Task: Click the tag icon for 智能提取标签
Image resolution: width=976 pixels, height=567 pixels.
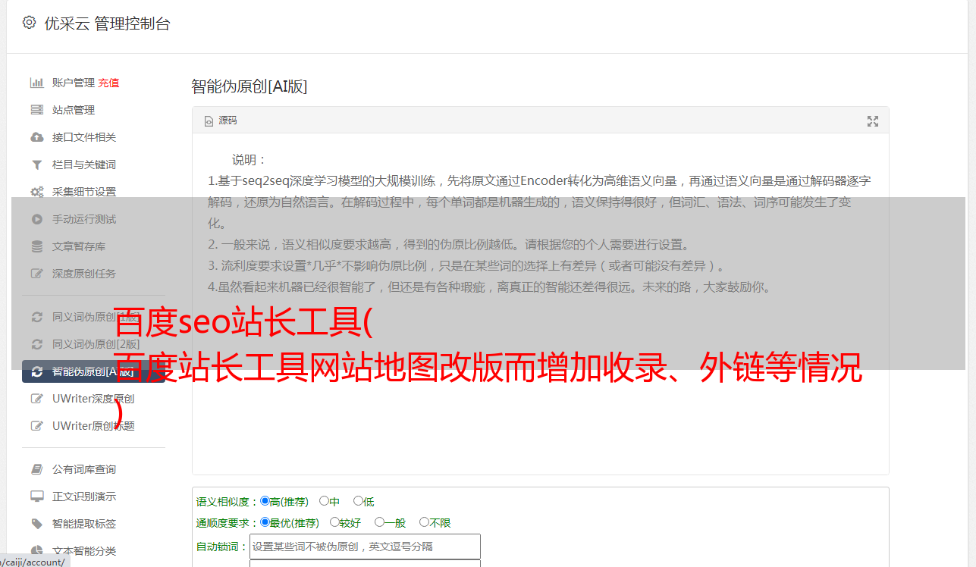Action: 36,524
